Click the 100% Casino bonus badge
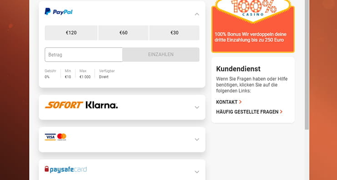This screenshot has width=337, height=180. (253, 10)
